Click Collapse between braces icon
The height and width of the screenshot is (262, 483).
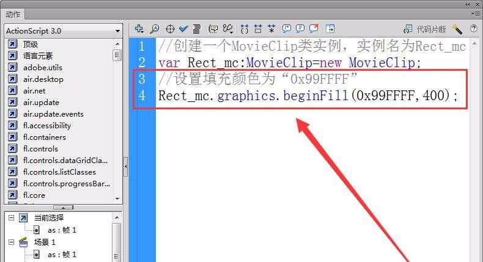[245, 29]
